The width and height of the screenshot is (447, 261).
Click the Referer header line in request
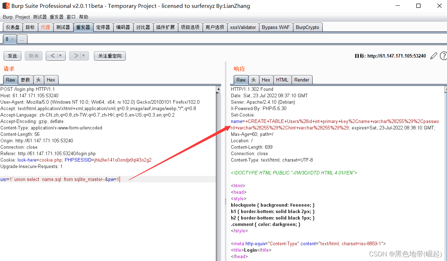pos(48,153)
